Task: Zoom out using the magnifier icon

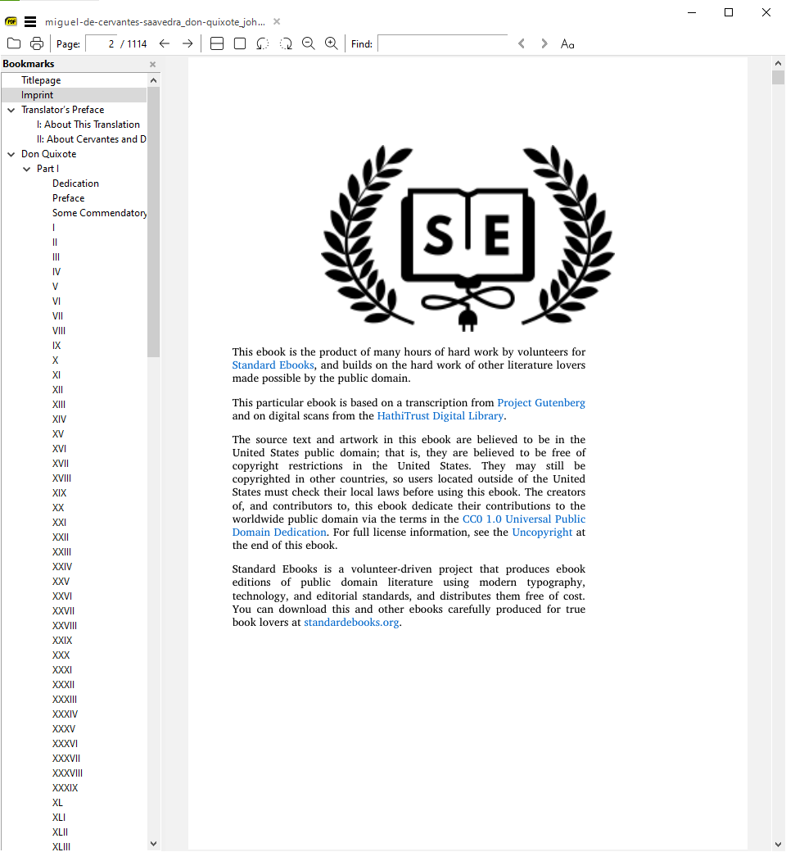Action: [309, 43]
